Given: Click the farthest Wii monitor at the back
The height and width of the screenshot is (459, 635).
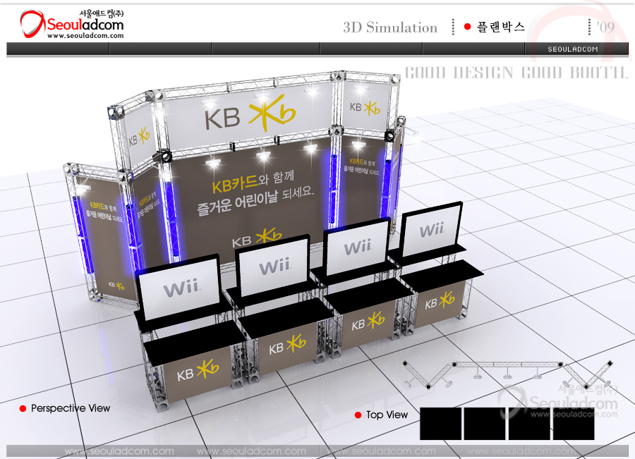Looking at the screenshot, I should (432, 229).
